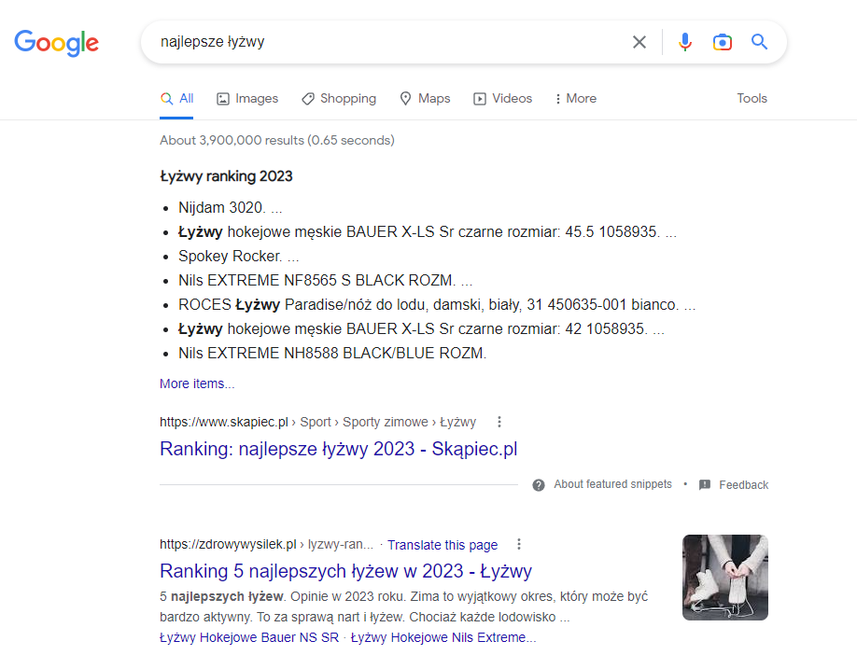Send feedback via the Feedback flag icon

click(705, 485)
